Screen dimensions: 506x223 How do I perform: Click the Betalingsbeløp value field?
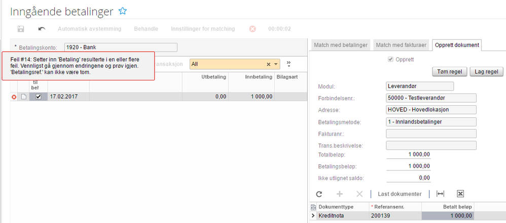[x=408, y=166]
